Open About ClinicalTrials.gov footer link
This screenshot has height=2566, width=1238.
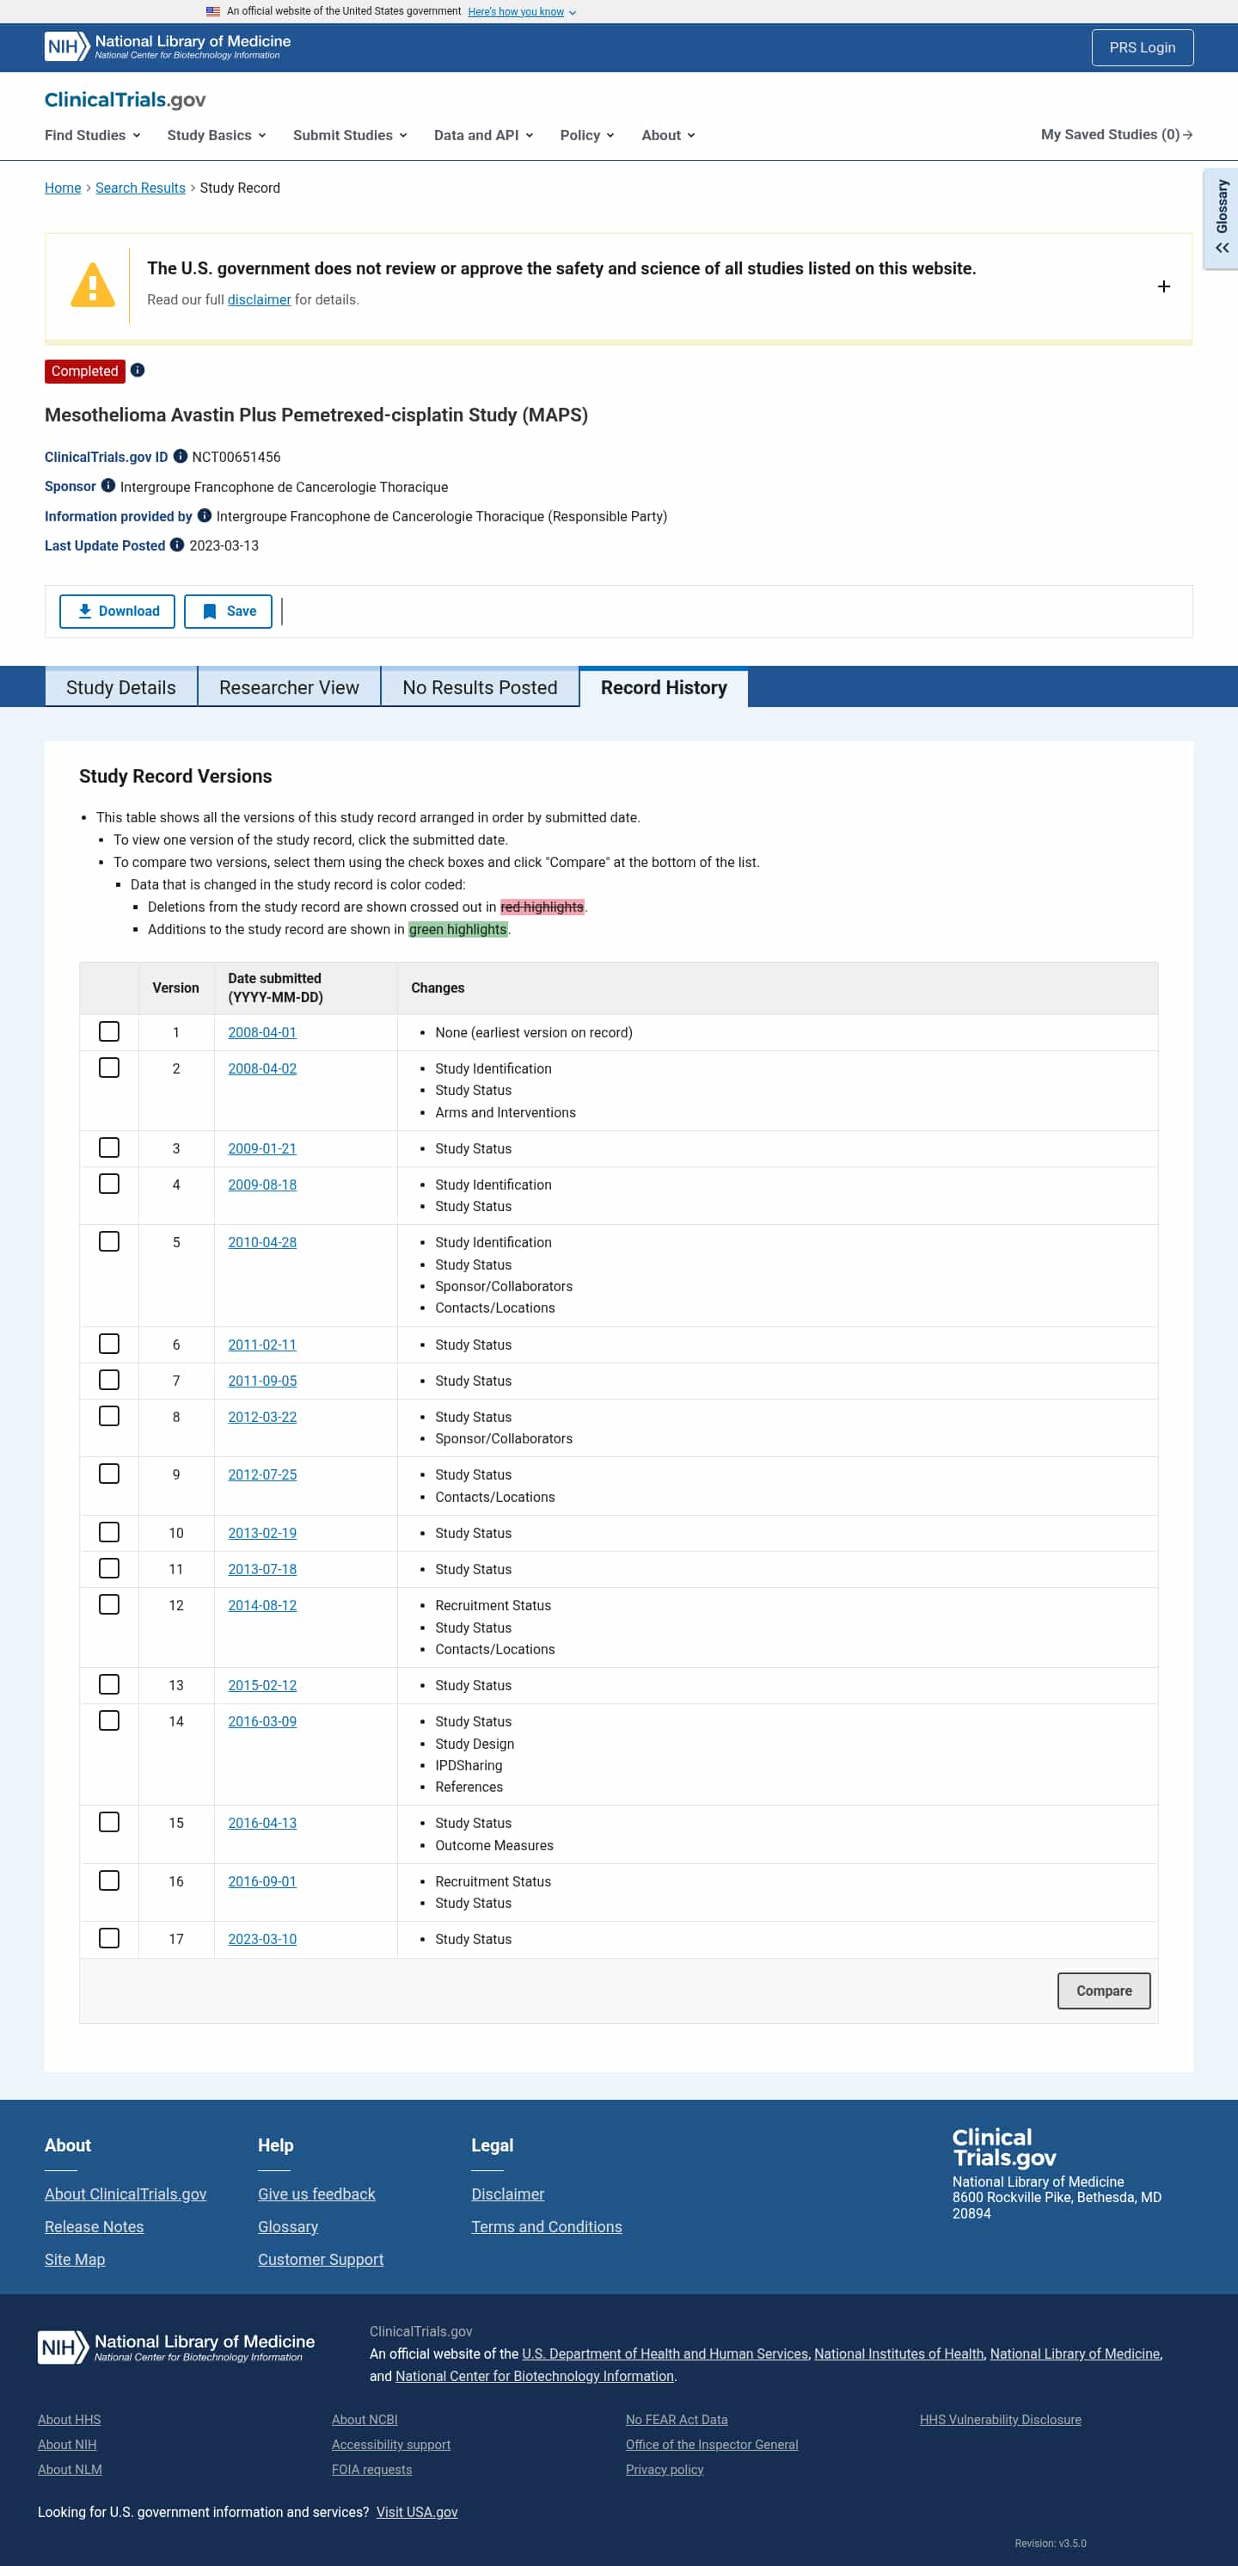click(126, 2194)
